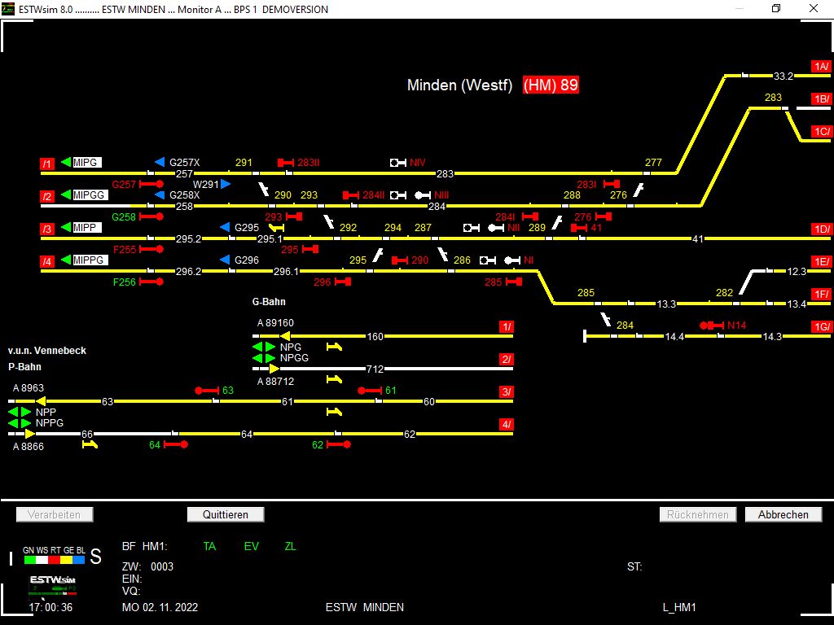Click the red G257 signal symbol
The height and width of the screenshot is (625, 834).
(x=151, y=185)
